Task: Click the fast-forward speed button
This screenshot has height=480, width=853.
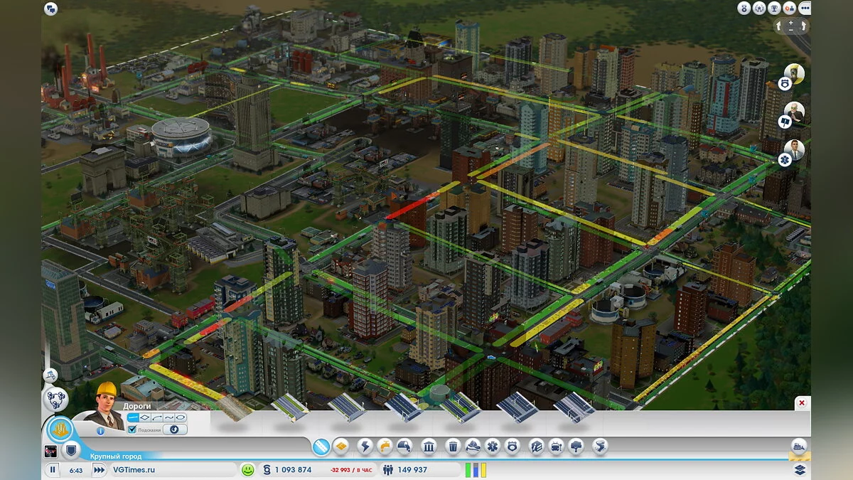Action: [x=100, y=470]
